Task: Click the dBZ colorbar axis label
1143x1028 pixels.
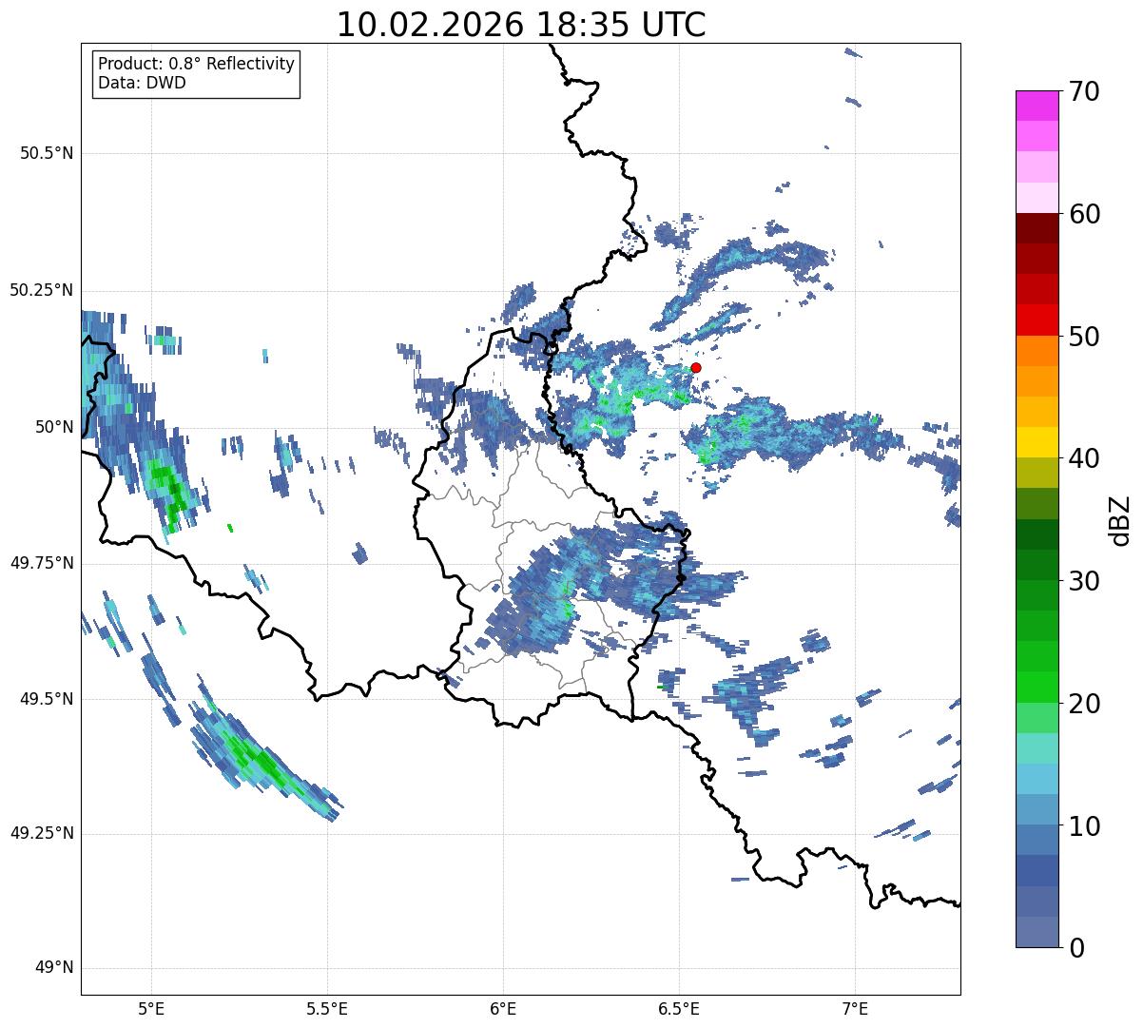Action: [x=1120, y=519]
